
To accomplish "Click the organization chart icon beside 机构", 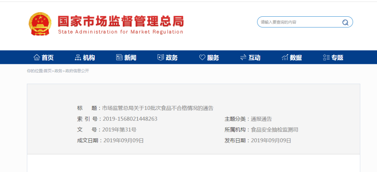I will [x=78, y=57].
